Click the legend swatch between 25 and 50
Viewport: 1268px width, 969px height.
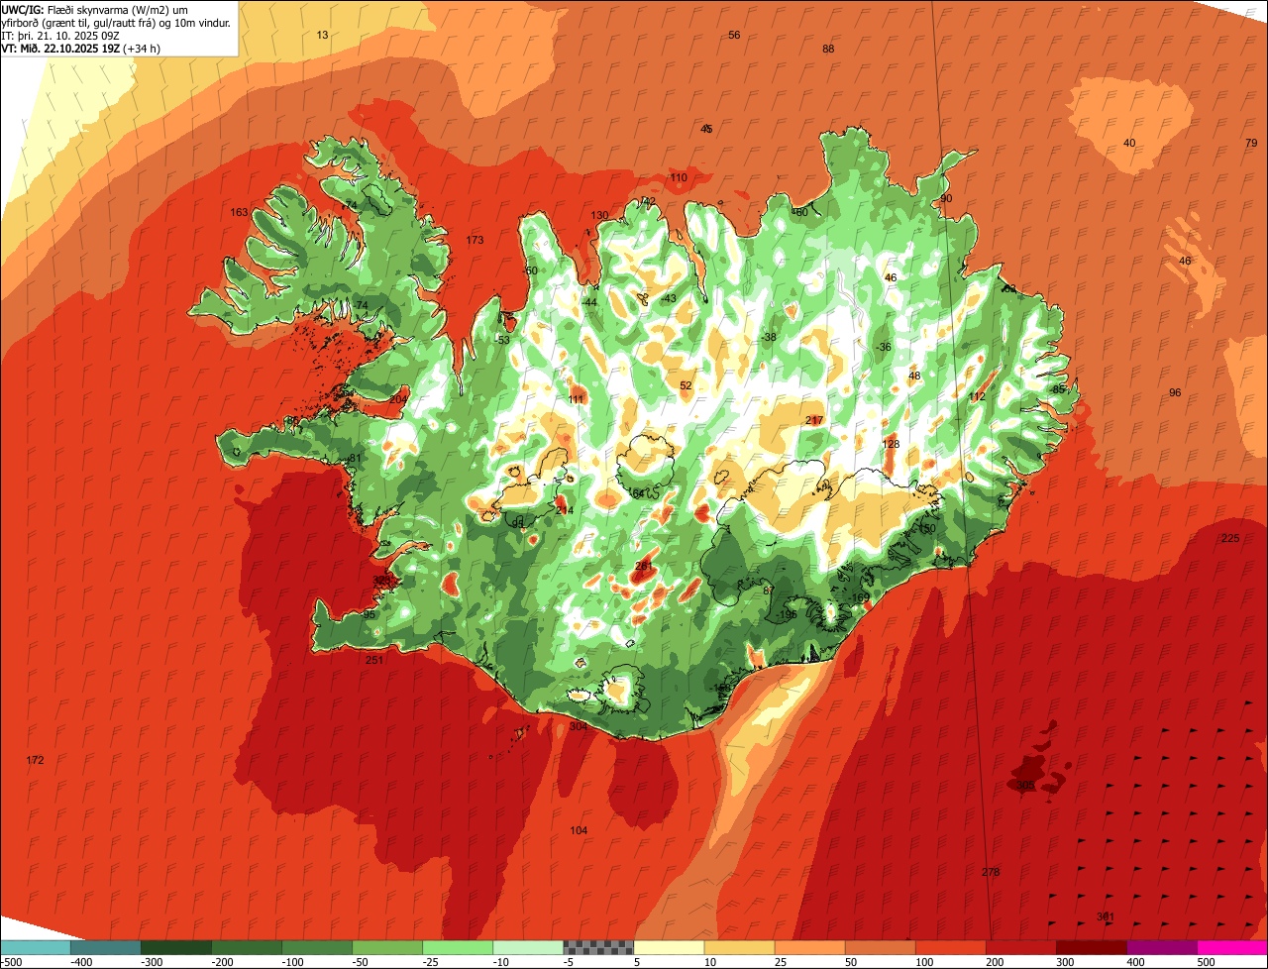coord(809,947)
